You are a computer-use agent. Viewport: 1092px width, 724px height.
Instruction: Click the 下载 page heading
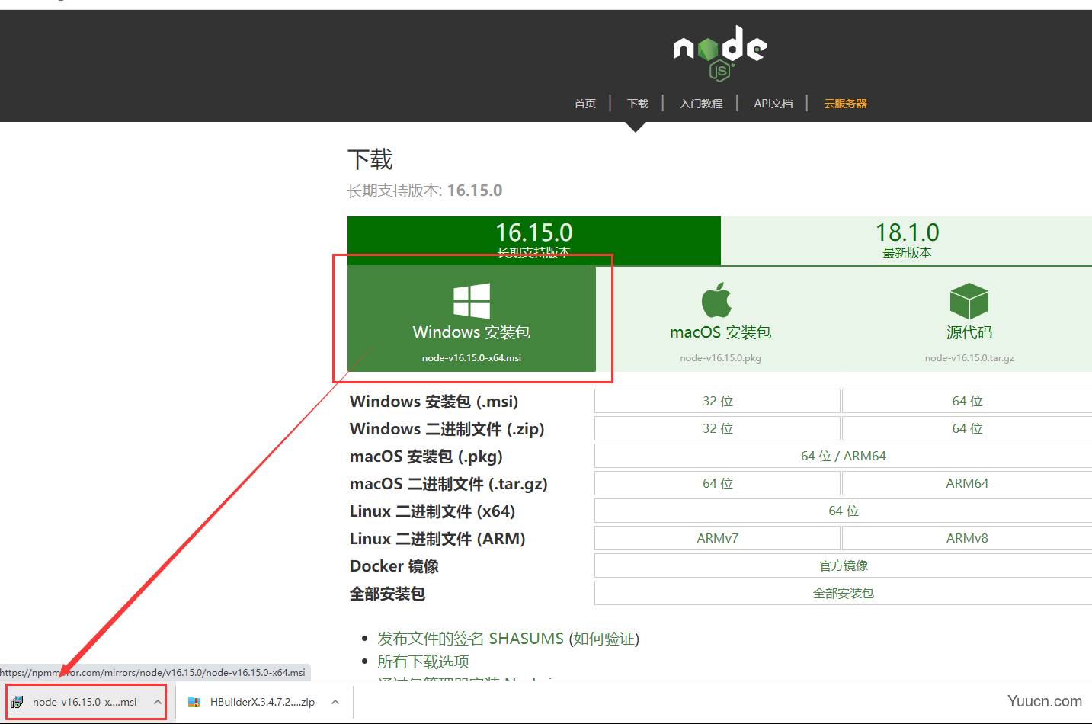pyautogui.click(x=370, y=159)
